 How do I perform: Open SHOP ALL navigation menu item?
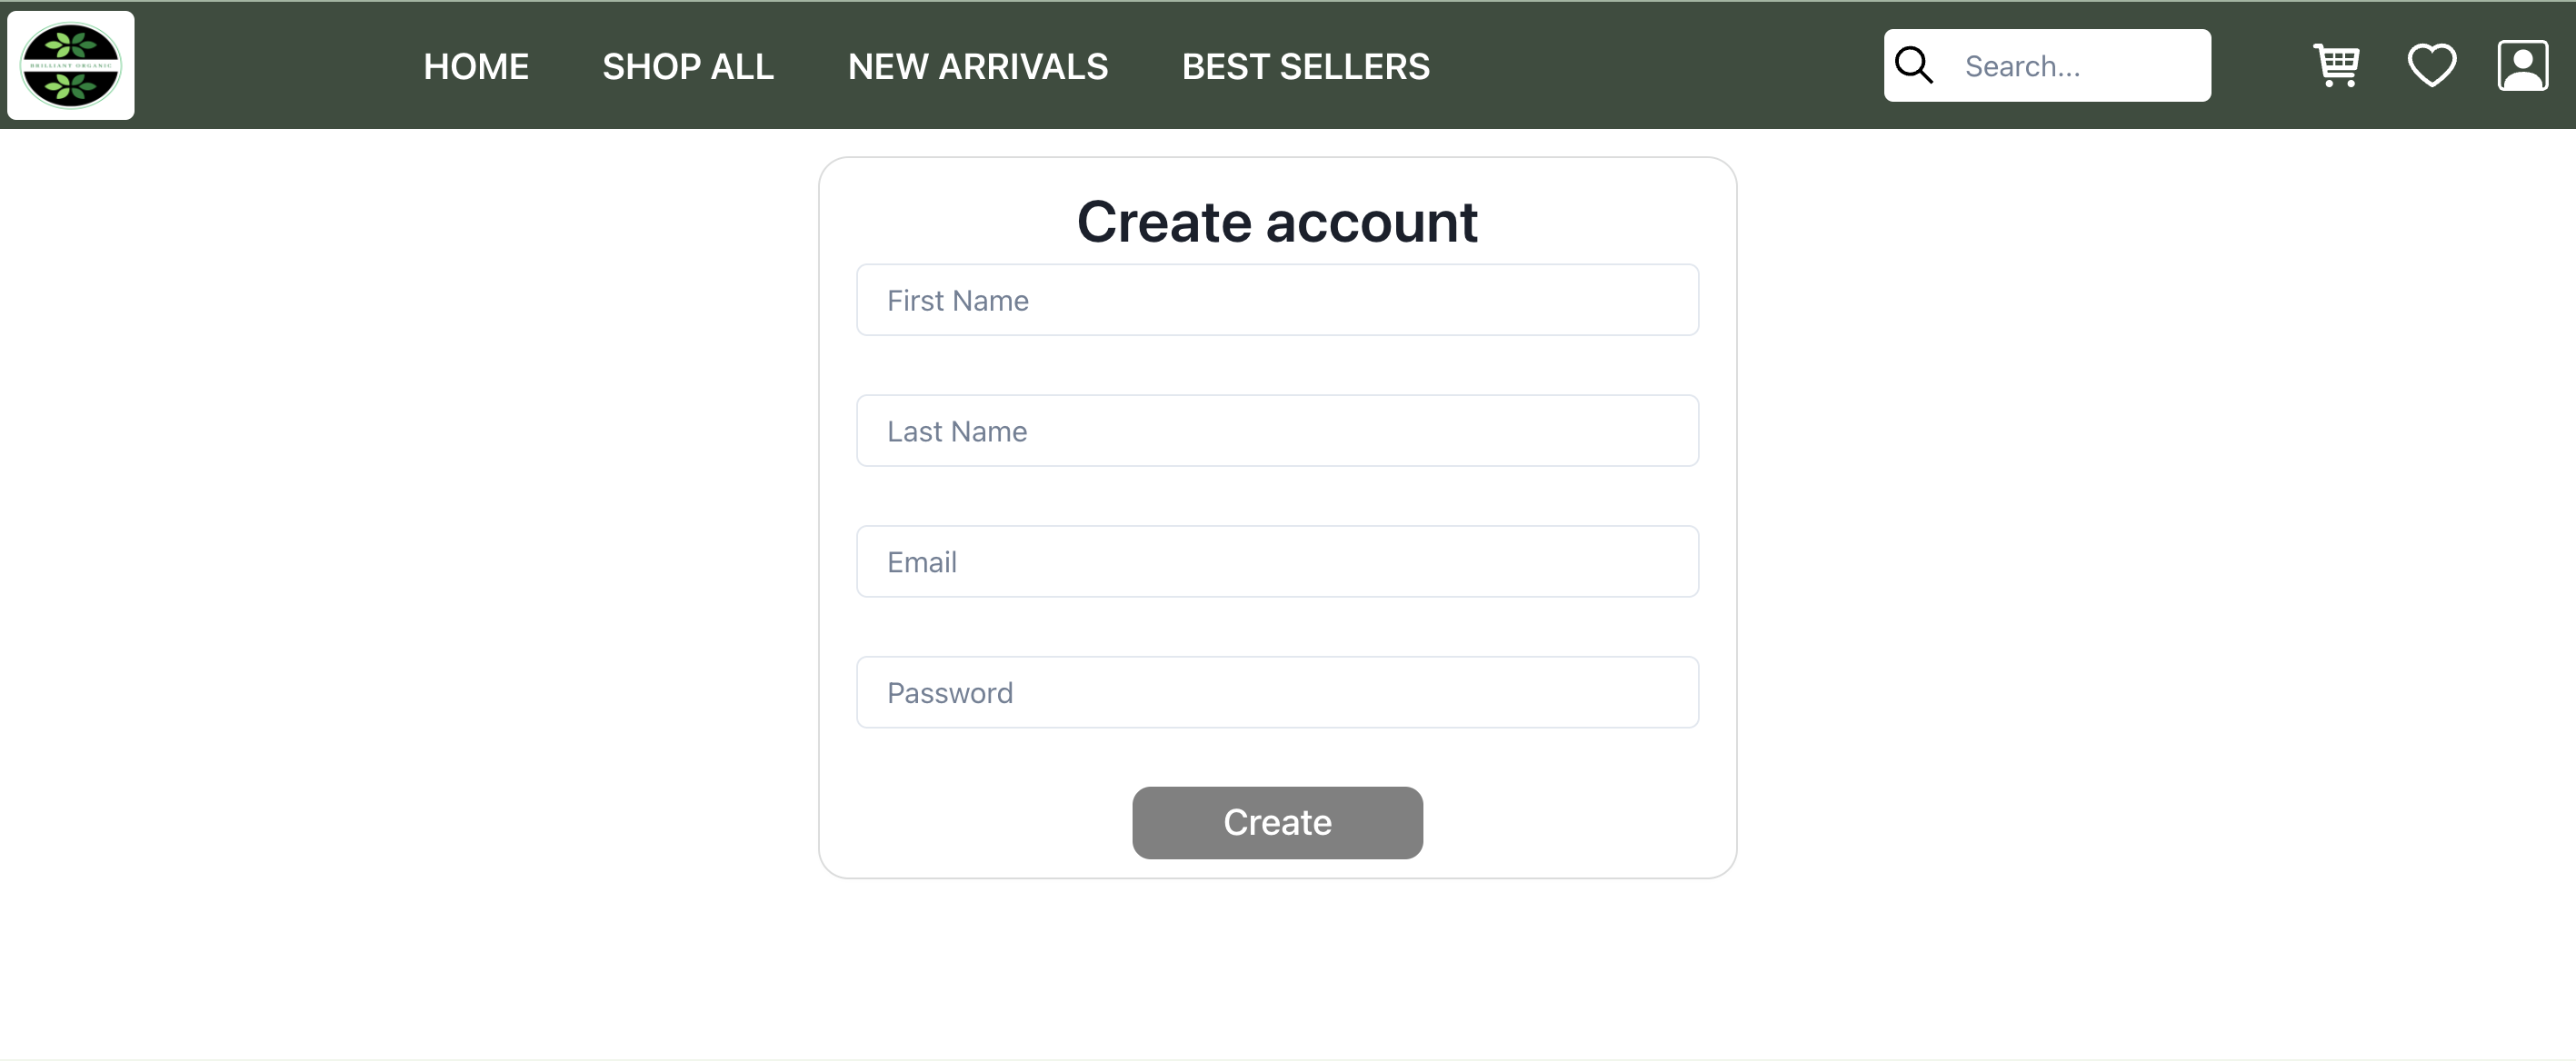point(688,65)
